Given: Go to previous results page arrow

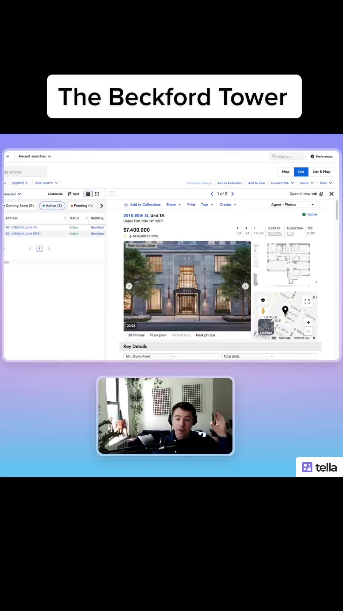Looking at the screenshot, I should point(30,249).
